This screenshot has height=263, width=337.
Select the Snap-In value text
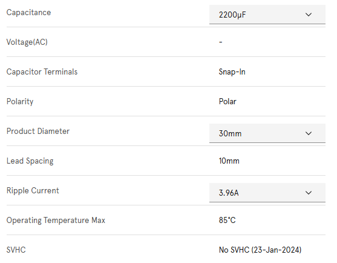coord(232,72)
